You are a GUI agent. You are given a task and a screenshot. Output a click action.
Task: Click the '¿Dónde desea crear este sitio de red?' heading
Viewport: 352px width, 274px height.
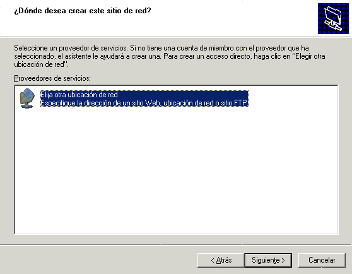(83, 11)
